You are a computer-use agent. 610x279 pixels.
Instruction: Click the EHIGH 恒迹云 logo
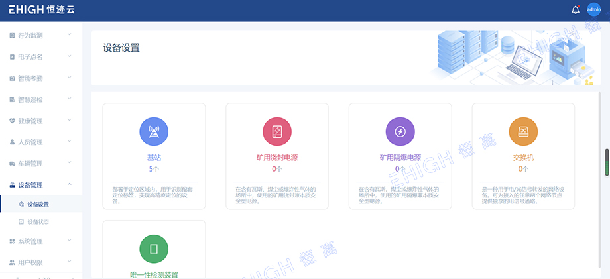42,10
